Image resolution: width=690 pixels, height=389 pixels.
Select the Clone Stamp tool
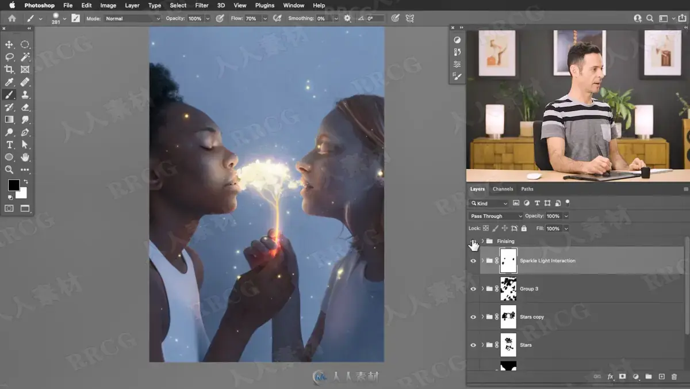pyautogui.click(x=25, y=95)
